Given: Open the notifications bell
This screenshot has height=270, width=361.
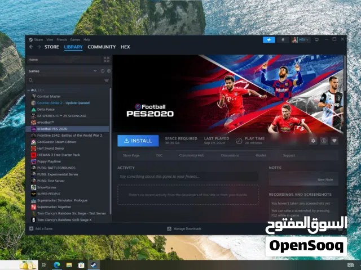Looking at the screenshot, I should point(283,40).
